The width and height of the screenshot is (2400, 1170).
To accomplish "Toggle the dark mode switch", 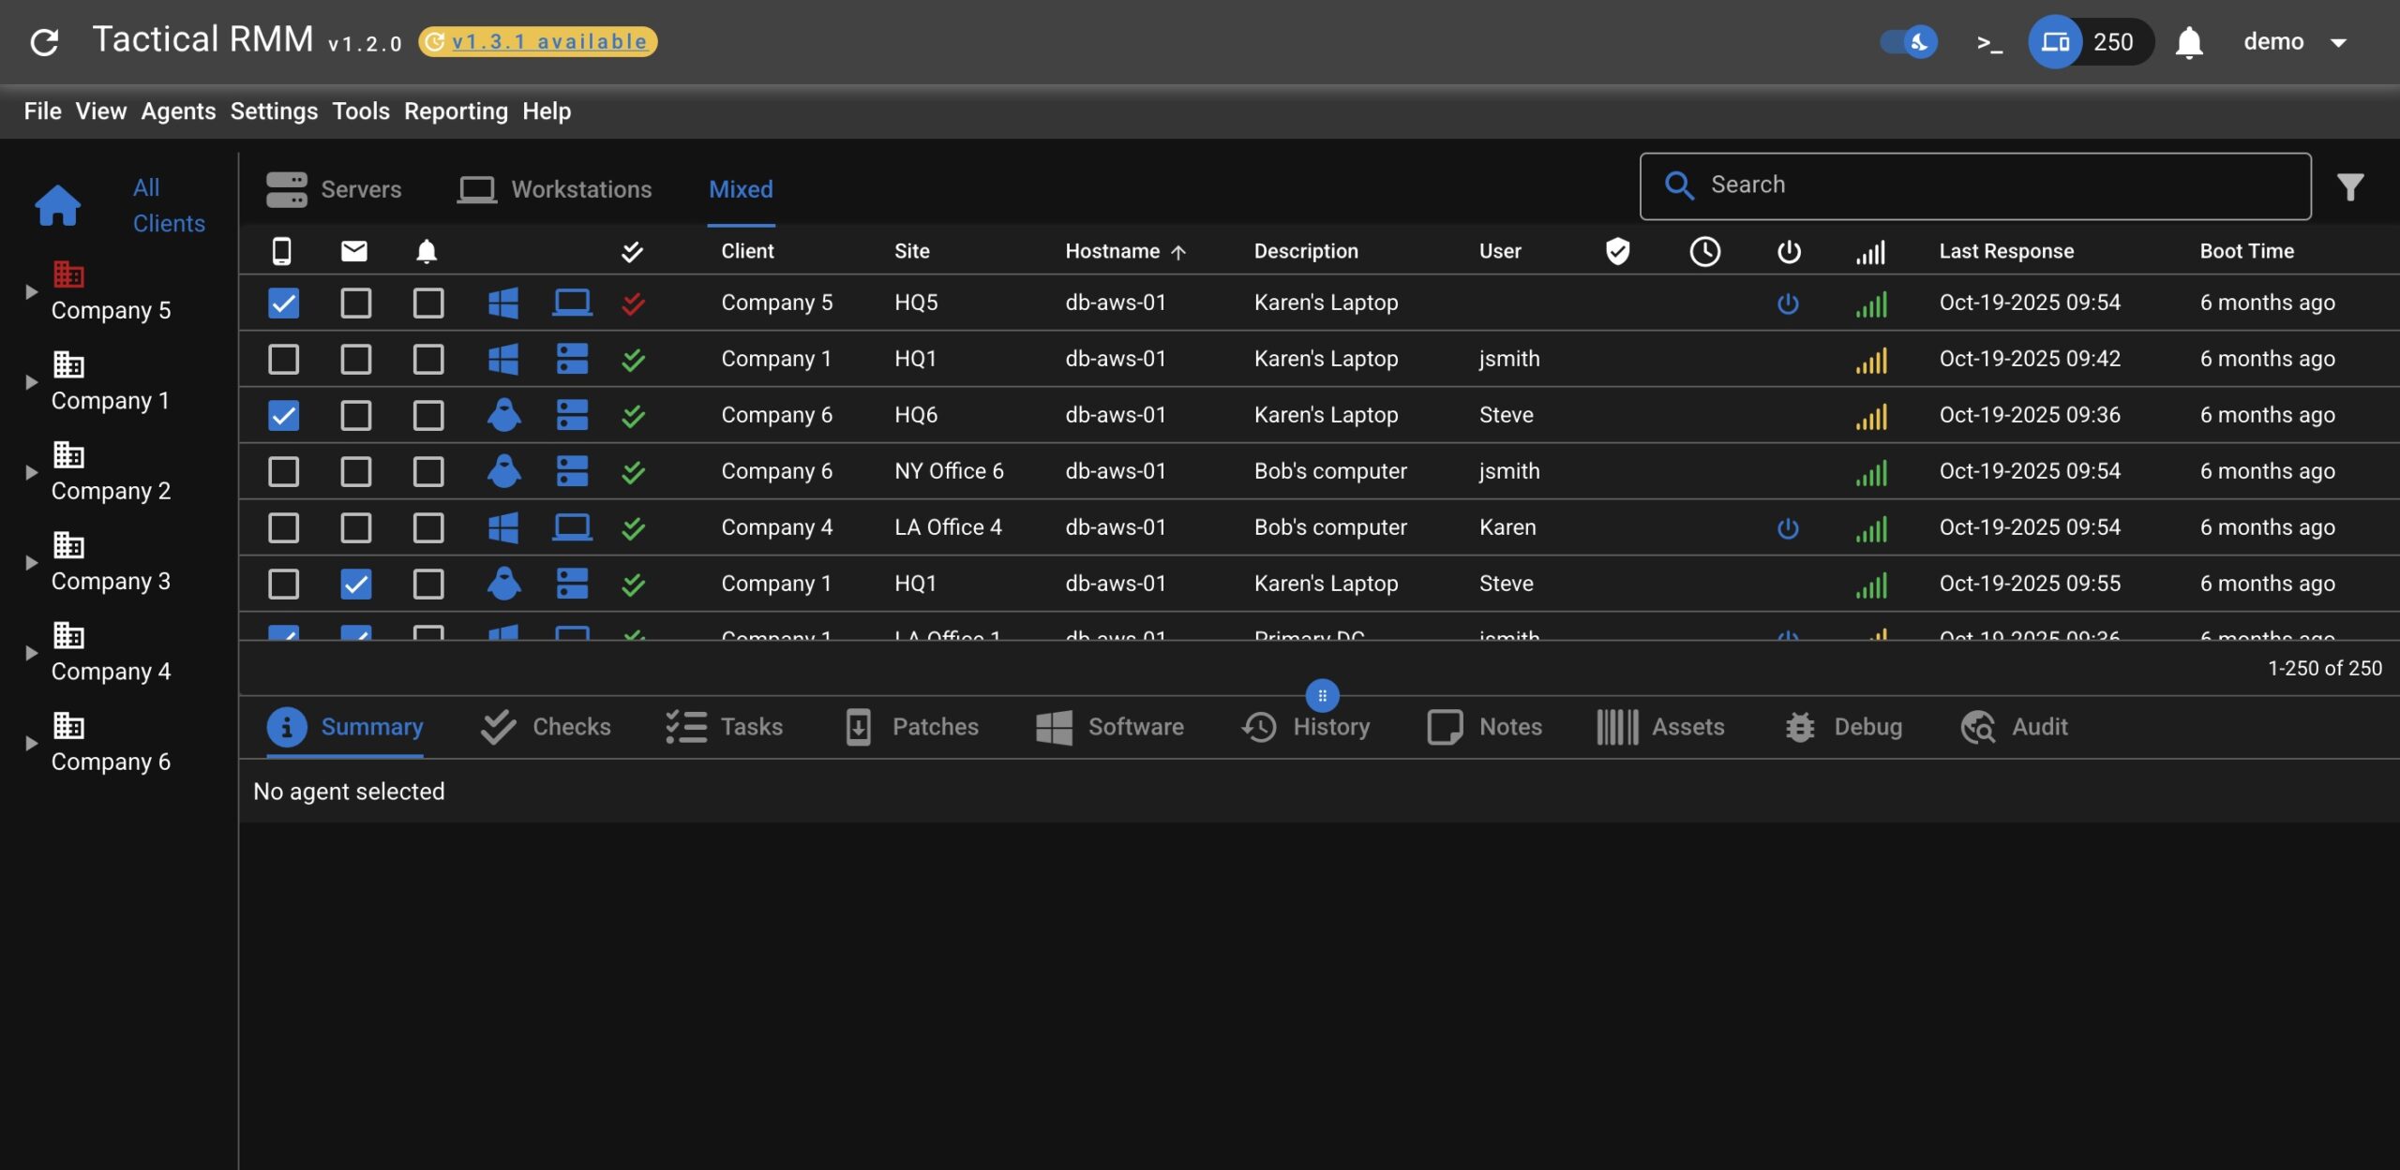I will (1908, 42).
